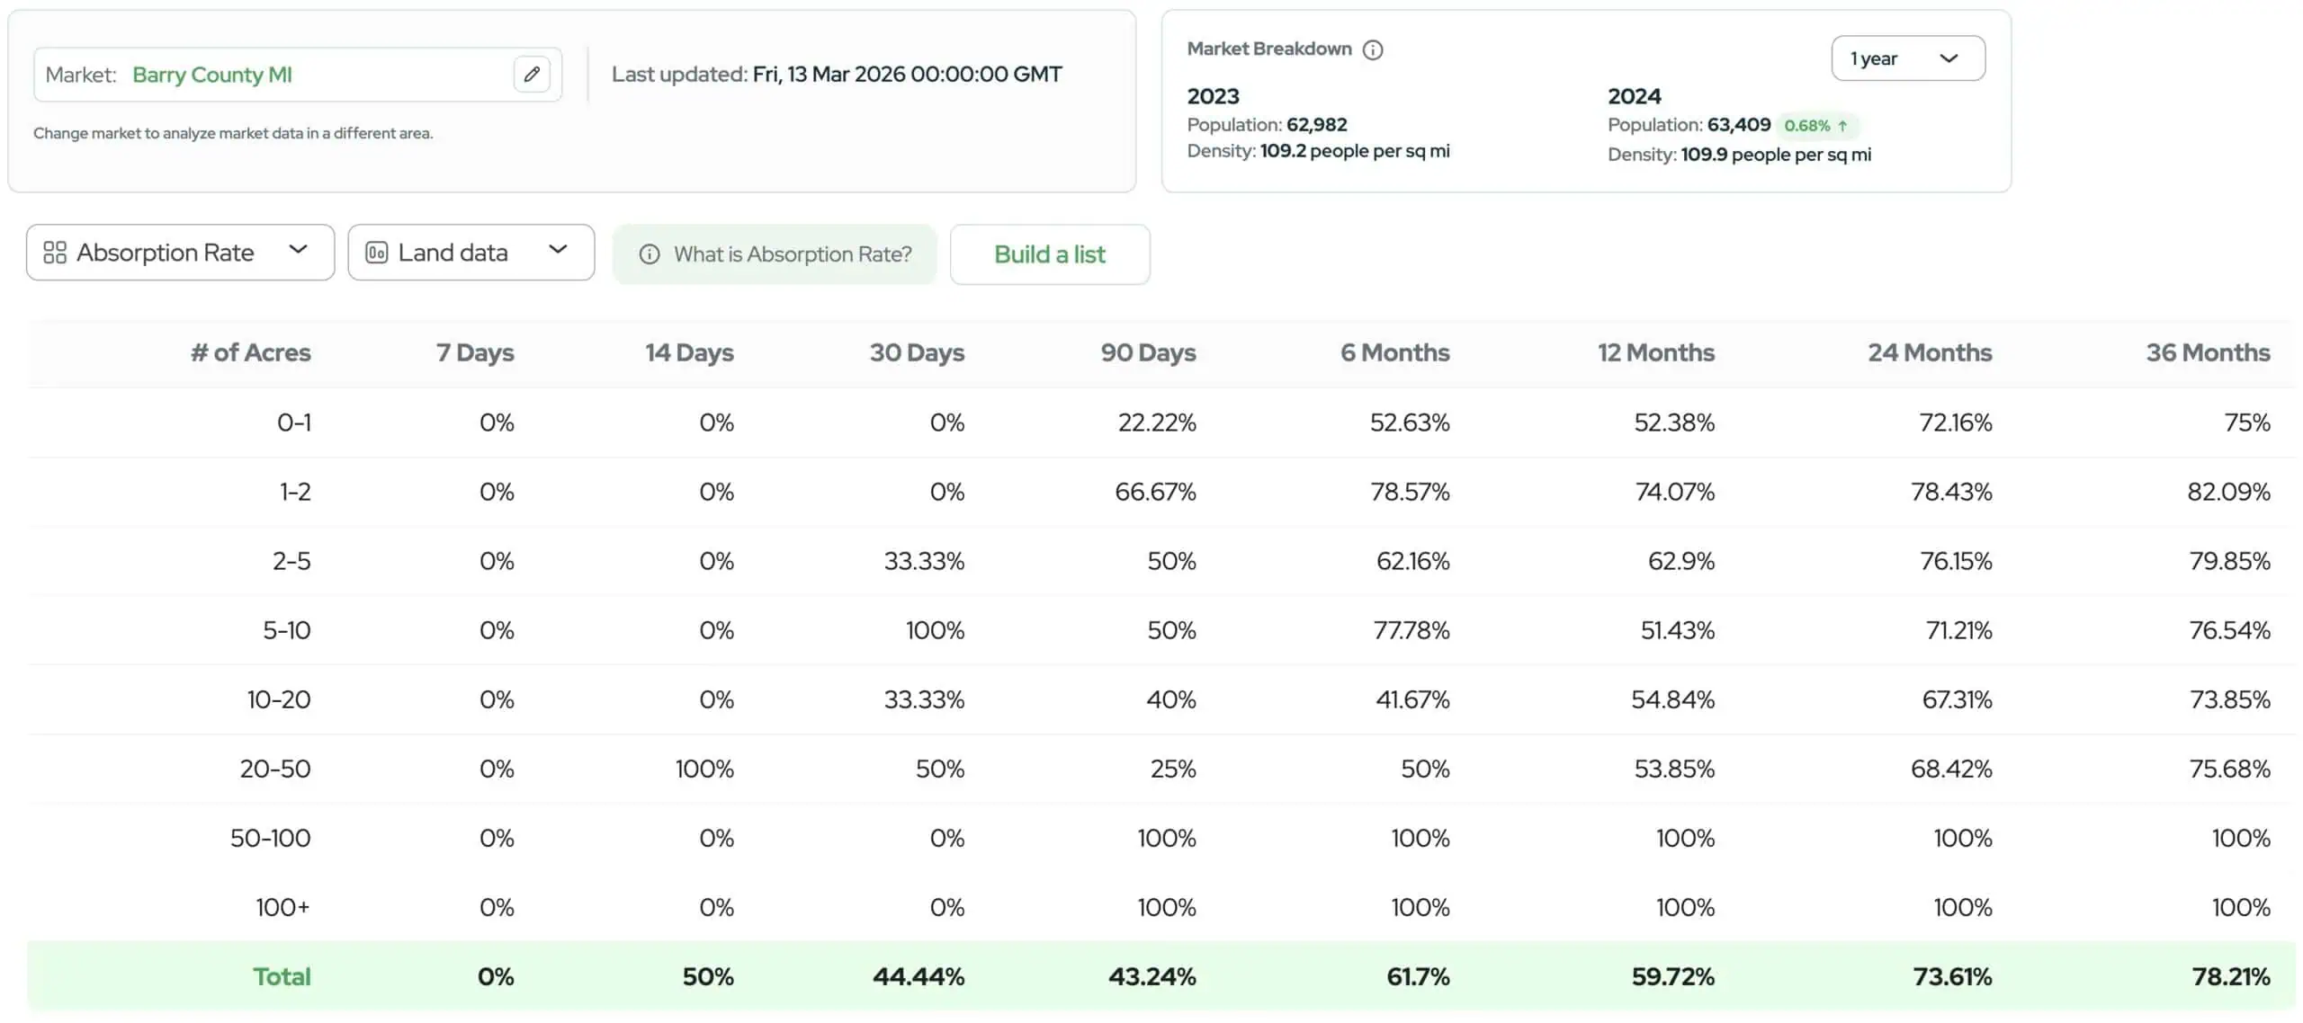Click the Land data card icon

(379, 252)
